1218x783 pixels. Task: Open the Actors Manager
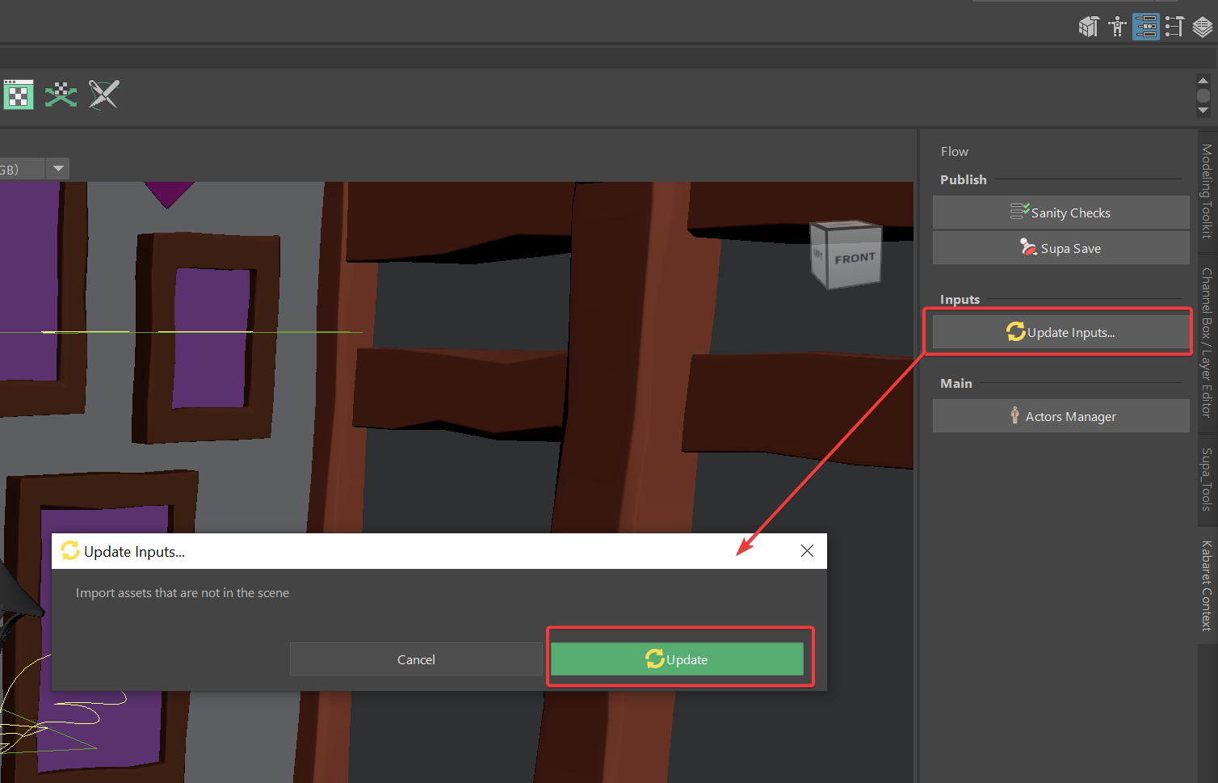(1060, 416)
